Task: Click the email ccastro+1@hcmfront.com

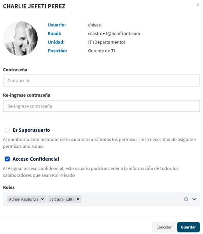Action: [x=114, y=34]
